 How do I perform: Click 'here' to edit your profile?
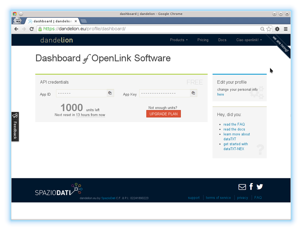pyautogui.click(x=220, y=94)
